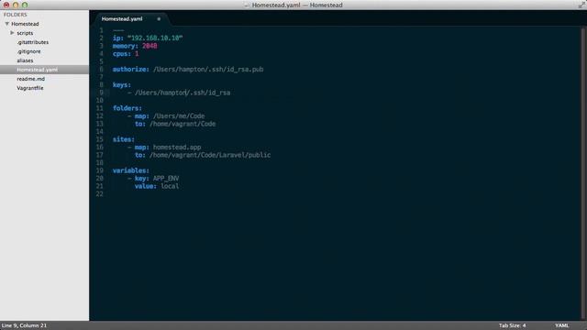Open the Tab Size: 4 menu
The width and height of the screenshot is (587, 330).
pyautogui.click(x=512, y=325)
